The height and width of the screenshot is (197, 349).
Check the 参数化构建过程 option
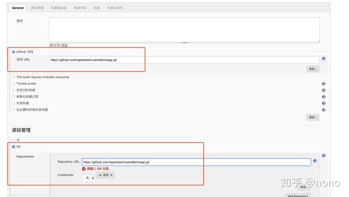[x=14, y=97]
